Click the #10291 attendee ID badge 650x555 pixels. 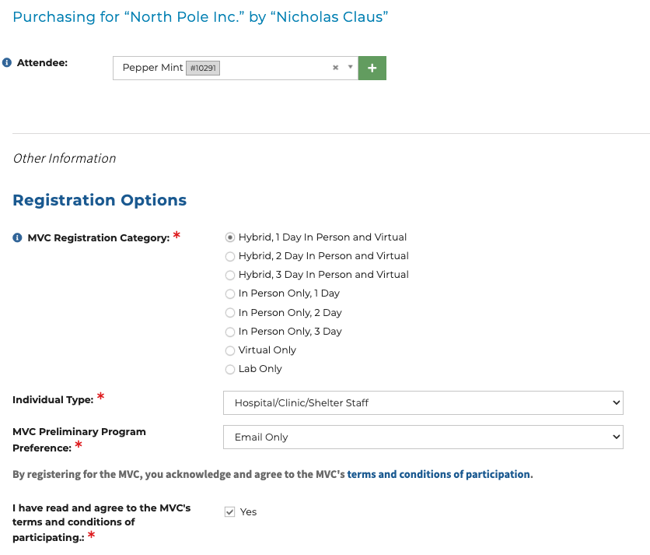204,68
